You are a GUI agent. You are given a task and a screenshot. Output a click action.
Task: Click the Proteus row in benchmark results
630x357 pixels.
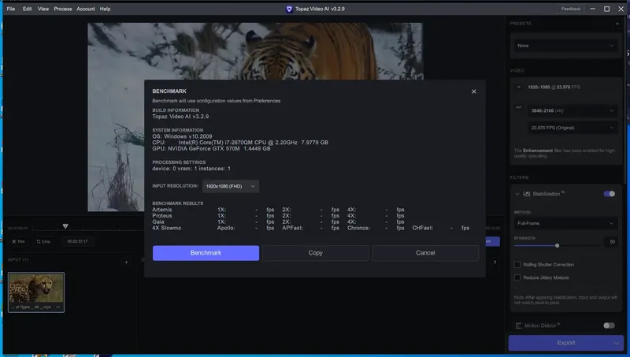point(278,215)
